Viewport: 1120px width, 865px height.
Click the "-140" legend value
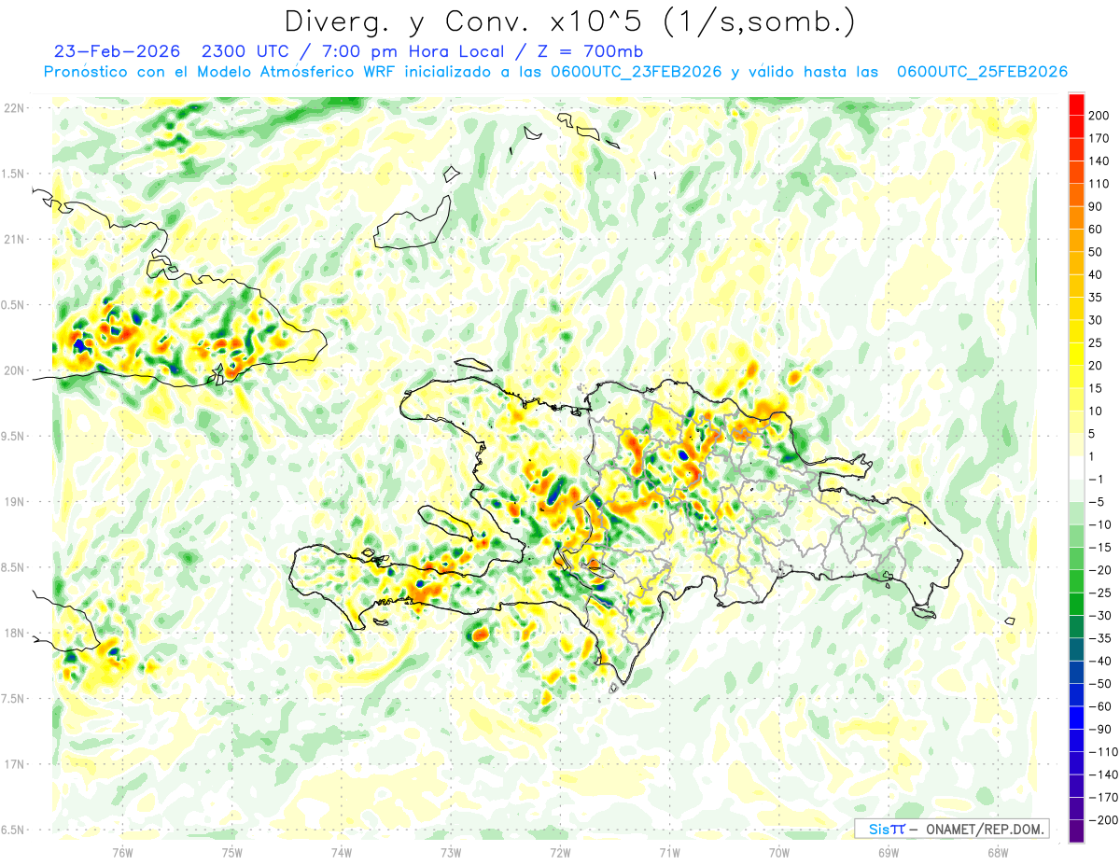coord(1103,774)
